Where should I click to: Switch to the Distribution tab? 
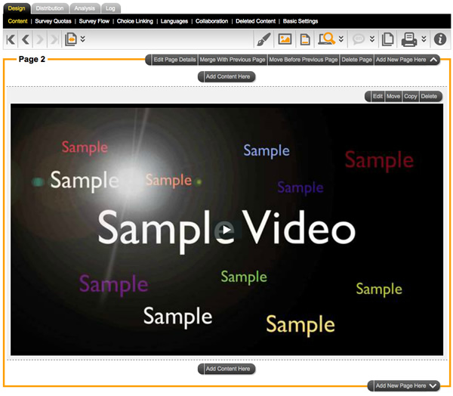pyautogui.click(x=50, y=8)
